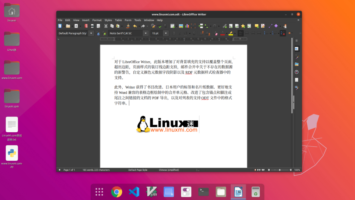355x200 pixels.
Task: Toggle Strikethrough formatting
Action: click(194, 33)
